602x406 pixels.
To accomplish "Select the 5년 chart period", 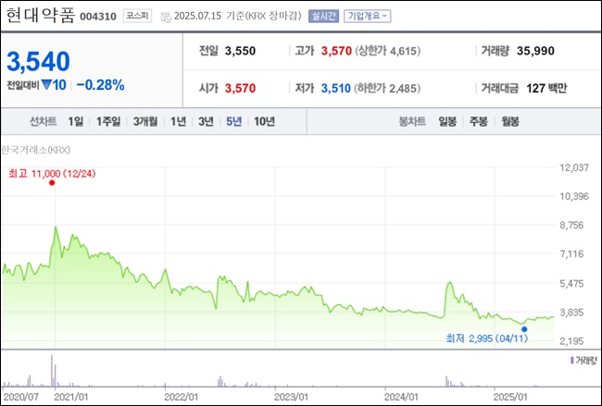I will pos(233,121).
